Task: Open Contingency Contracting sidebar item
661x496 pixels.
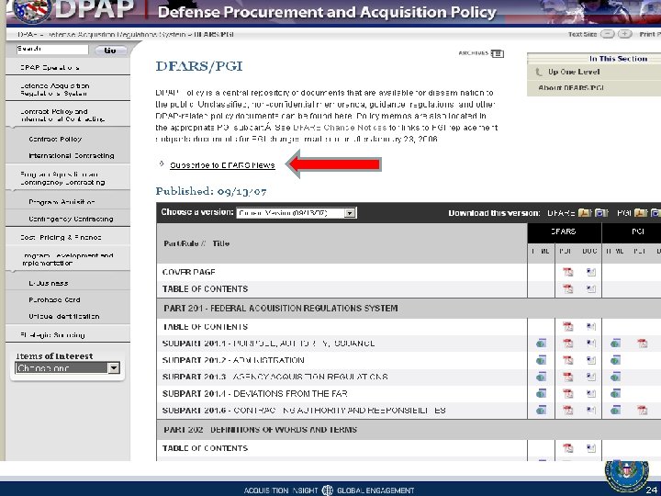Action: [x=71, y=219]
